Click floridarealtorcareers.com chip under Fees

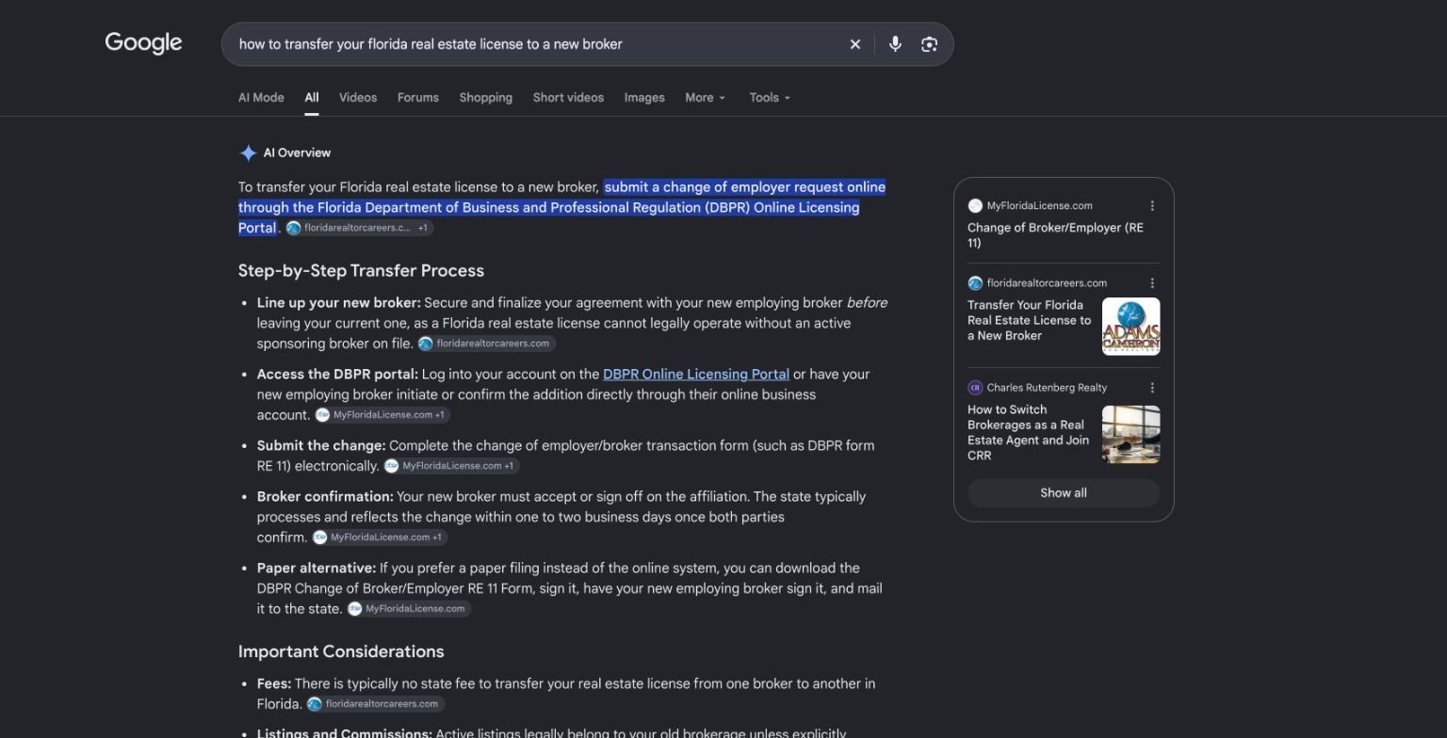tap(375, 704)
